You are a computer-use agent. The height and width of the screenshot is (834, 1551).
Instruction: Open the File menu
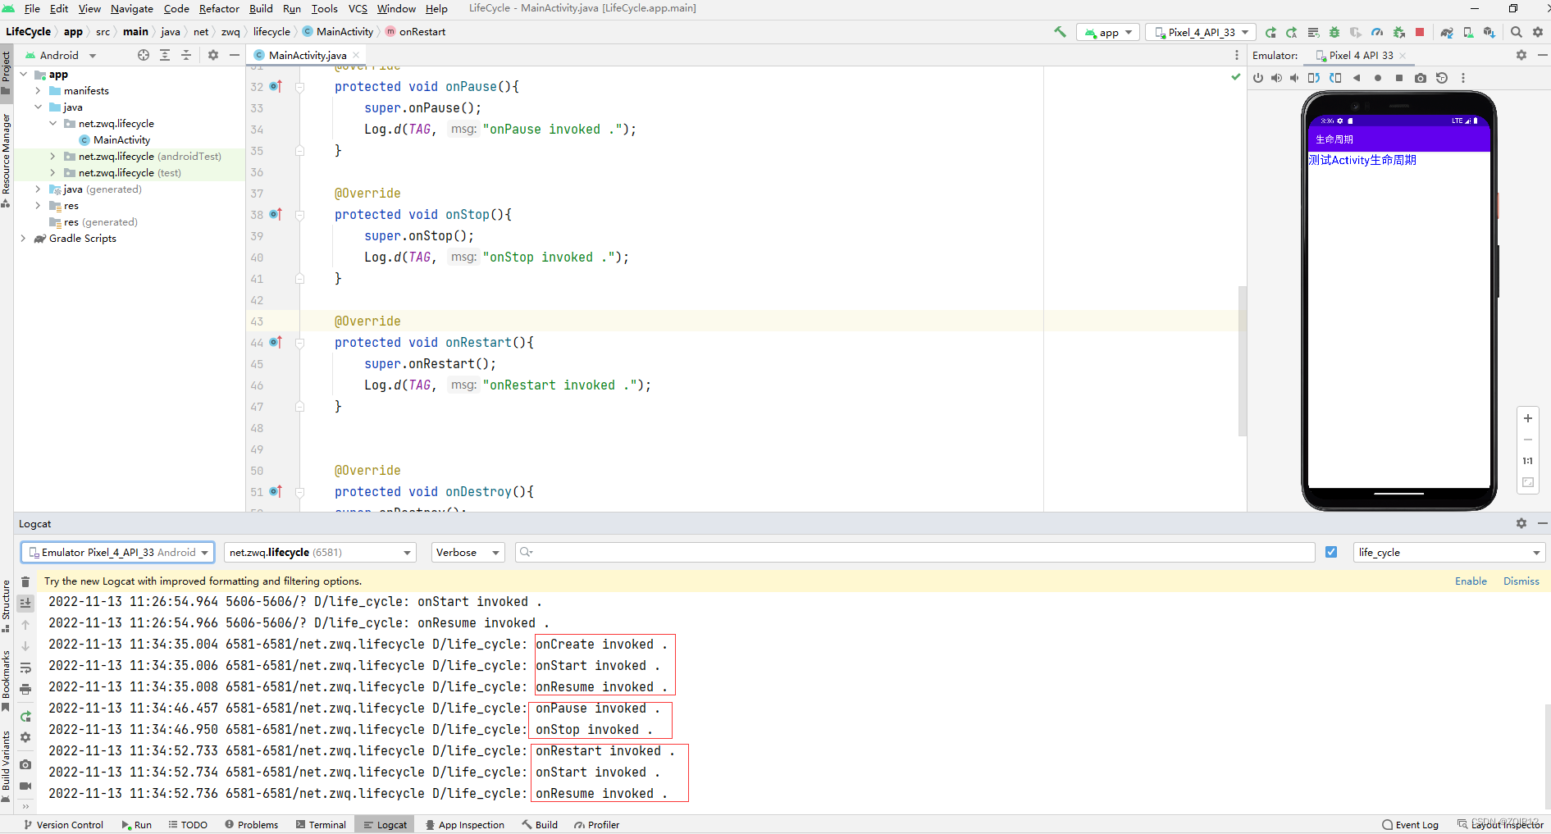[x=32, y=8]
